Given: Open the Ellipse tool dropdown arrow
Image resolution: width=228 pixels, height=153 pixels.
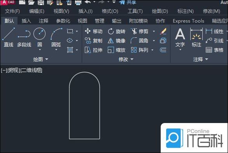Looking at the screenshot, I should pyautogui.click(x=77, y=40).
